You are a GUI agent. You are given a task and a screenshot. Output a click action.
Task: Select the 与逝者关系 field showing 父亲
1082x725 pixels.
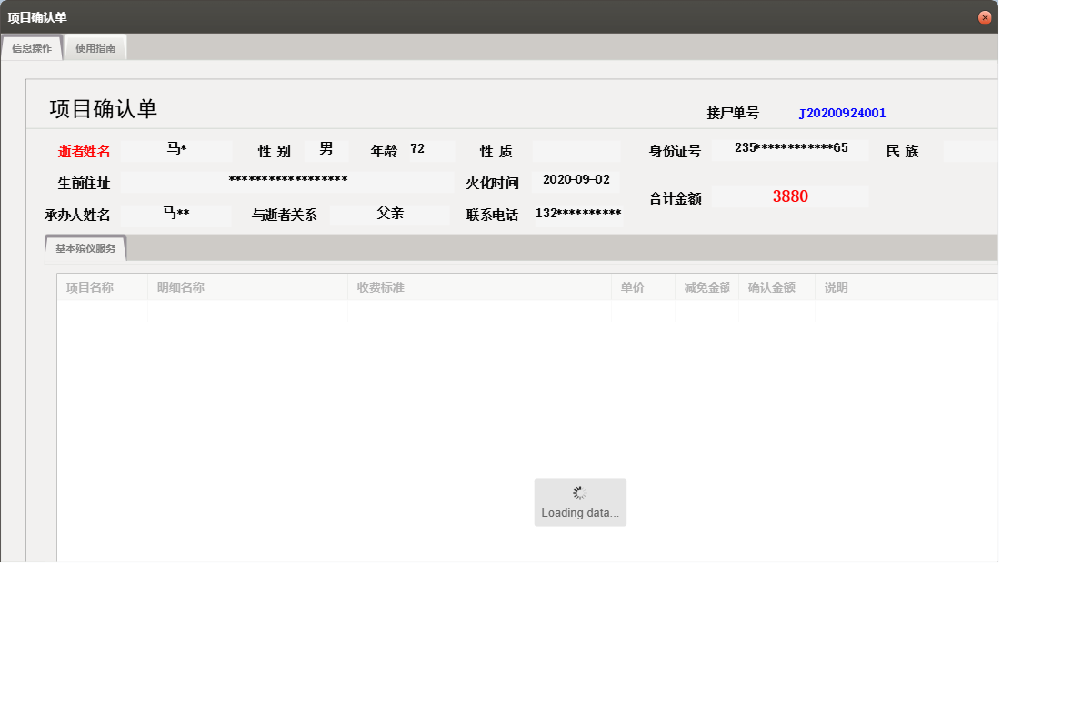pos(390,213)
